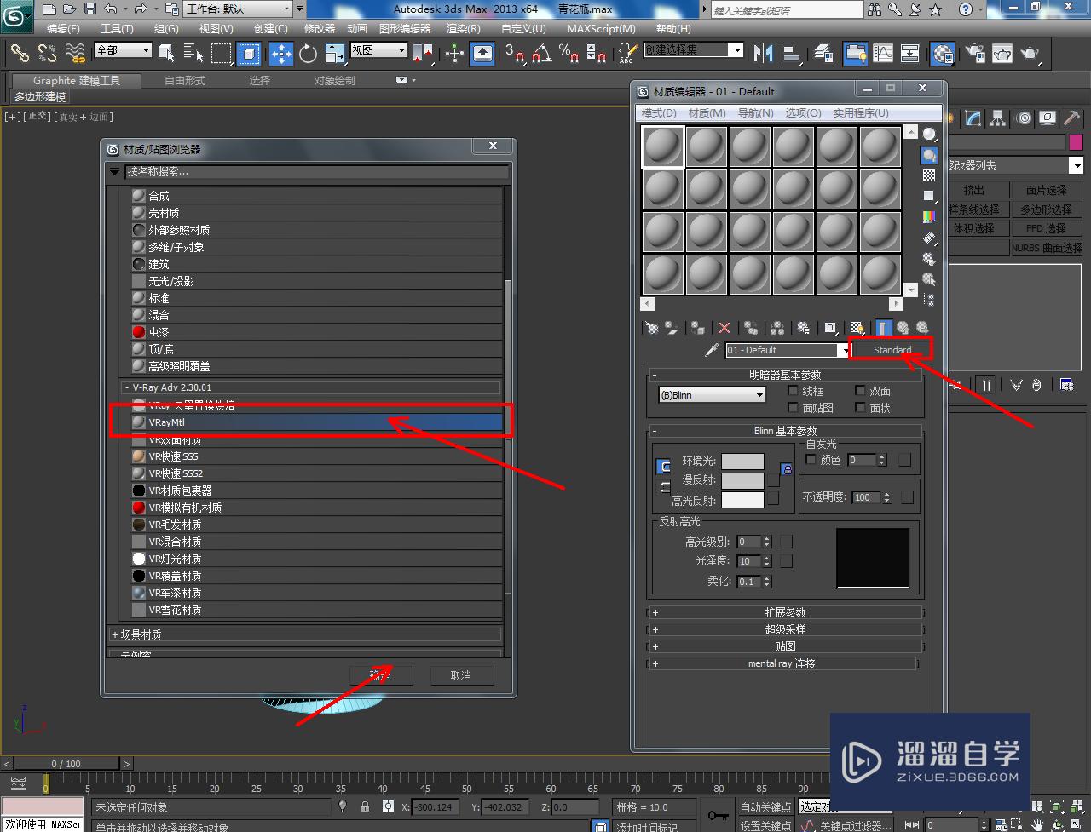
Task: Click the 高光反射 specular color swatch
Action: pos(742,500)
